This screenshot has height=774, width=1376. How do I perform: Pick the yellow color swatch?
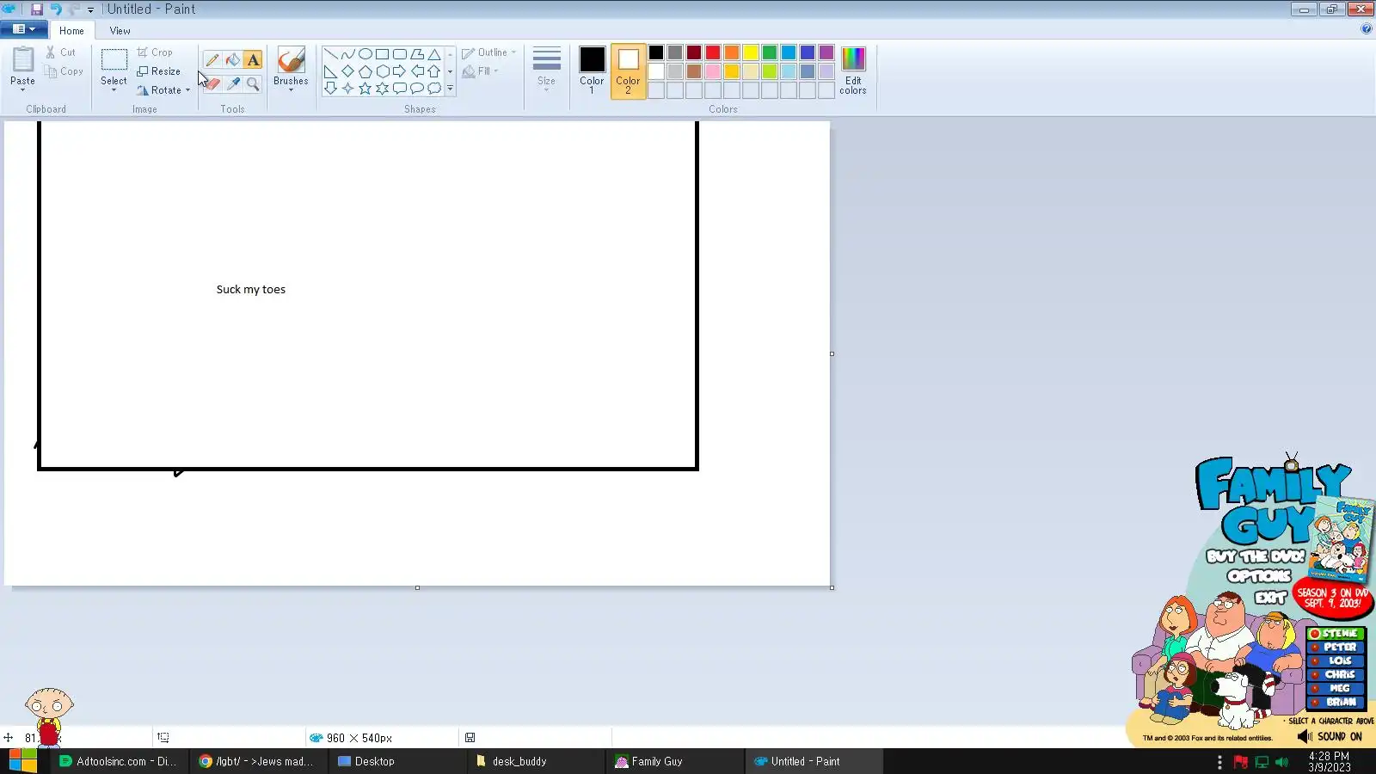(x=751, y=53)
